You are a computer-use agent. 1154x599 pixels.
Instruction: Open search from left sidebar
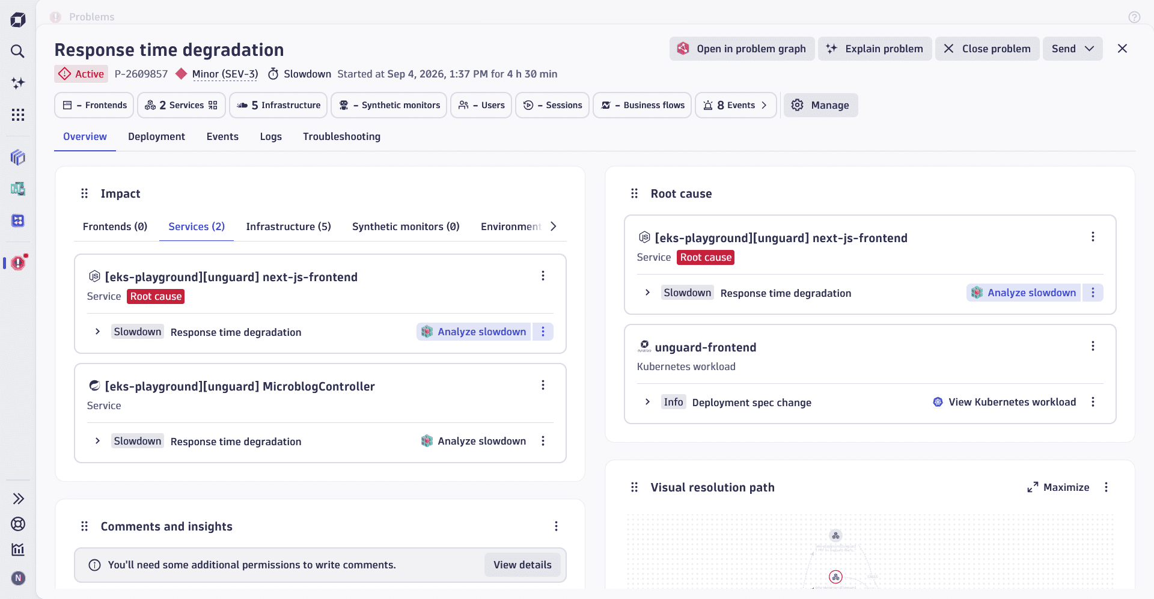click(x=18, y=51)
